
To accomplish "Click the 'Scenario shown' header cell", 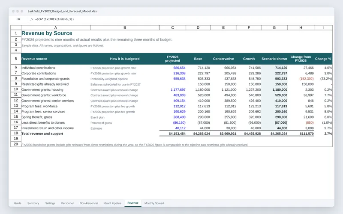I will tap(274, 59).
